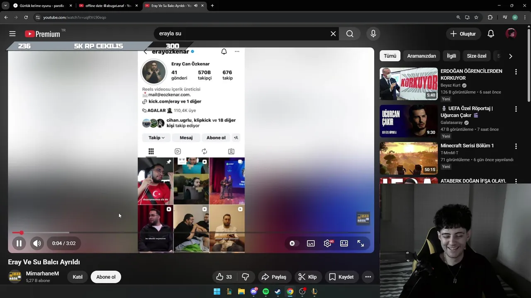531x298 pixels.
Task: Mute the video with the speaker button
Action: click(37, 243)
